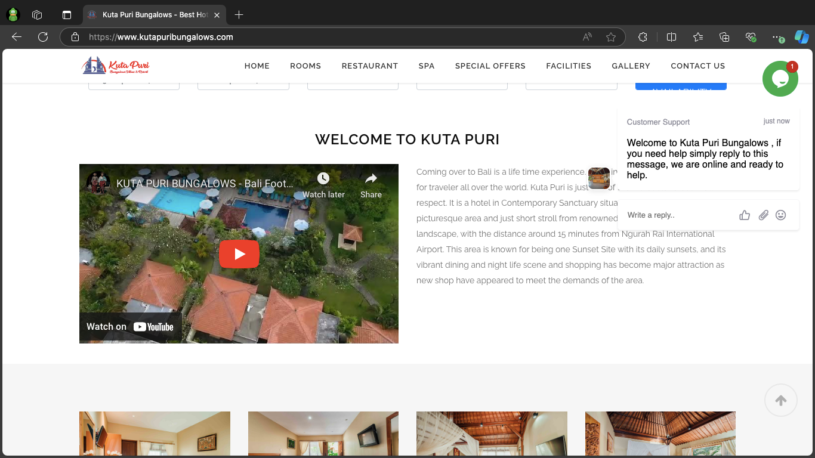
Task: Open the fourth room photo with canopy bed
Action: point(660,434)
